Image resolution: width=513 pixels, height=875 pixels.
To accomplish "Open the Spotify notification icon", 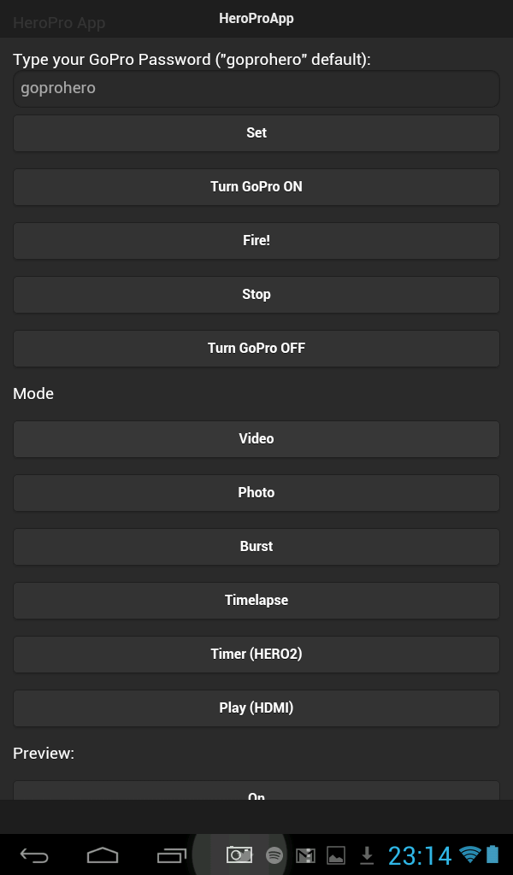I will pyautogui.click(x=274, y=854).
